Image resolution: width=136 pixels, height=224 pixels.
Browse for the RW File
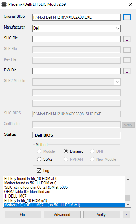click(x=127, y=71)
